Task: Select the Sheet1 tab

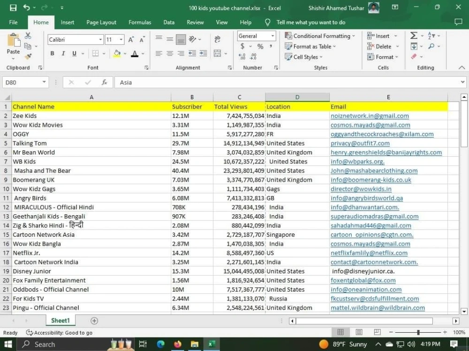Action: 60,321
